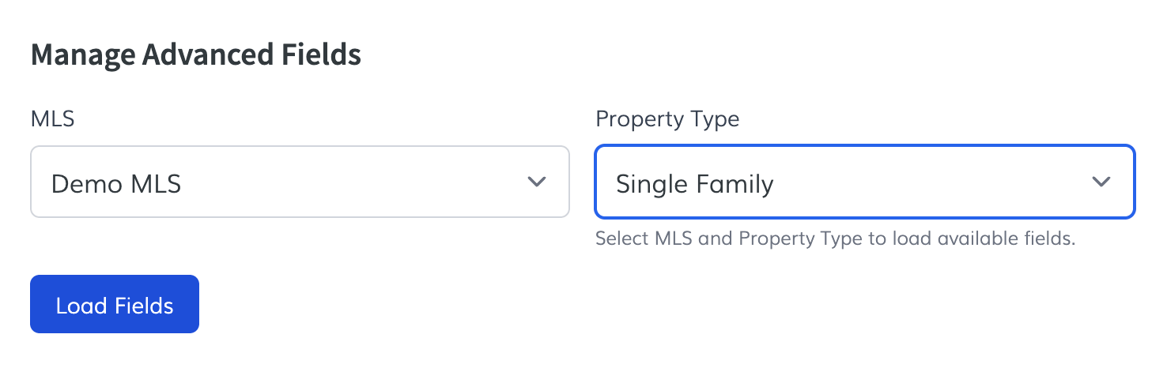Screen dimensions: 1167x368
Task: Open the Property Type dropdown
Action: pos(864,182)
